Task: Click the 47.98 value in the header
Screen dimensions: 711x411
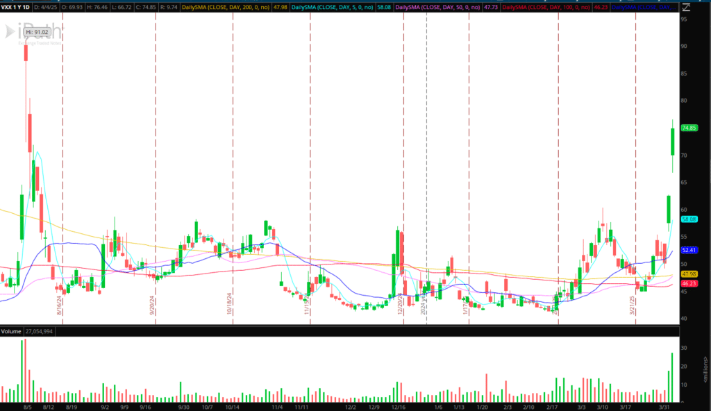Action: (x=280, y=7)
